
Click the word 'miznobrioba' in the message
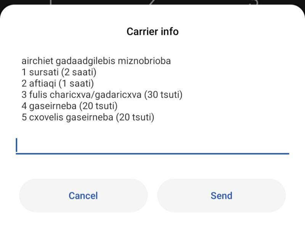[x=144, y=61]
